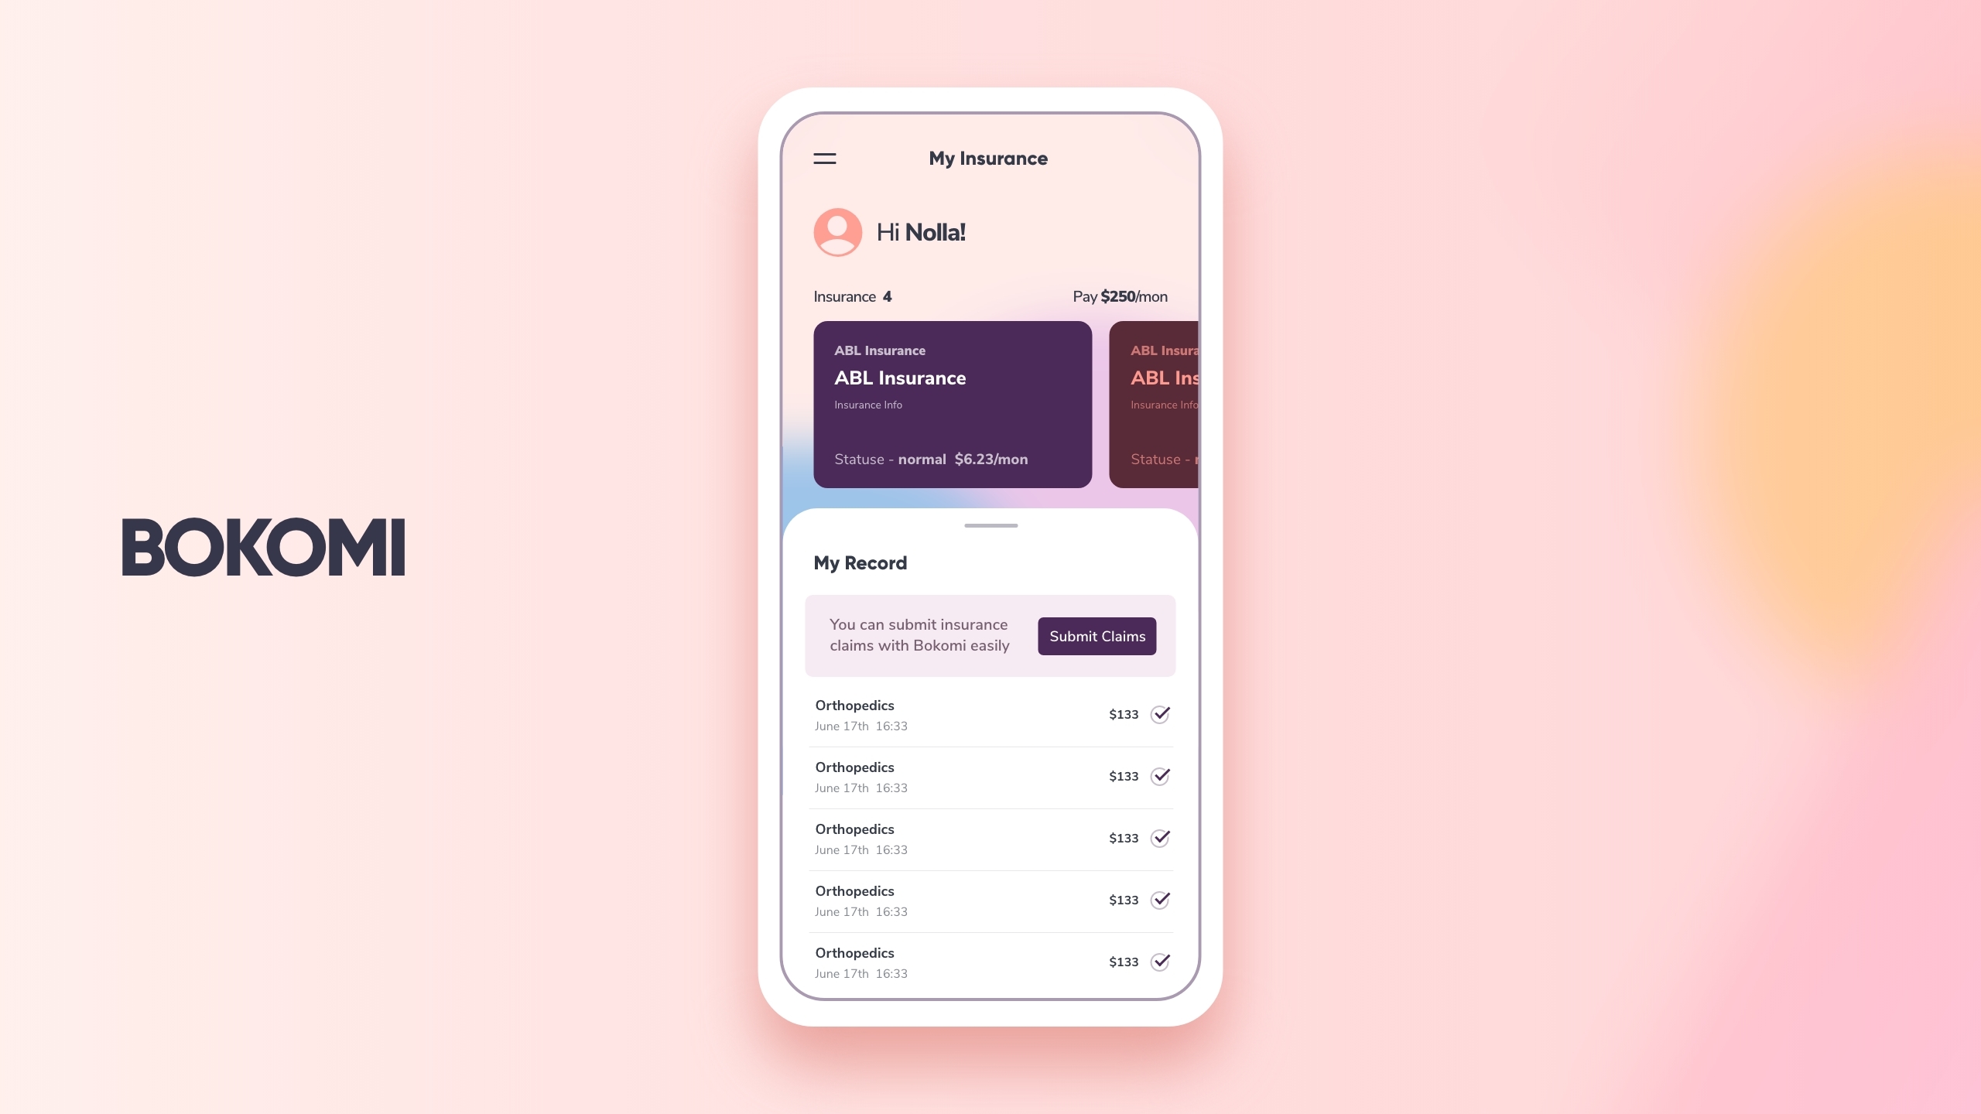Screen dimensions: 1981x1114
Task: Click the Submit Claims button
Action: click(x=1097, y=635)
